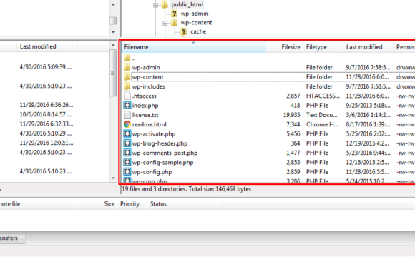Collapse the wp-content tree node

coord(165,23)
